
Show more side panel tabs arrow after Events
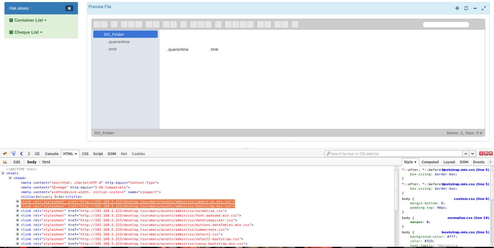[490, 162]
